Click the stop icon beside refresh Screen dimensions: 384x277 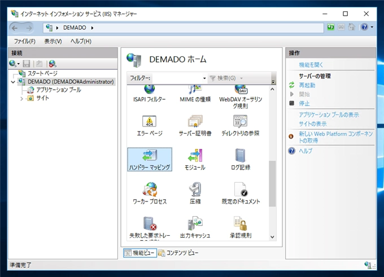click(341, 27)
